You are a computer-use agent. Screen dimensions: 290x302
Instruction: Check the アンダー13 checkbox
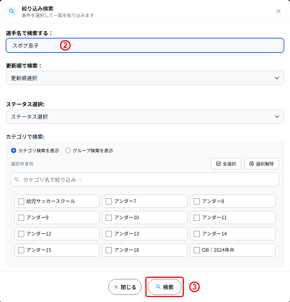(x=109, y=234)
